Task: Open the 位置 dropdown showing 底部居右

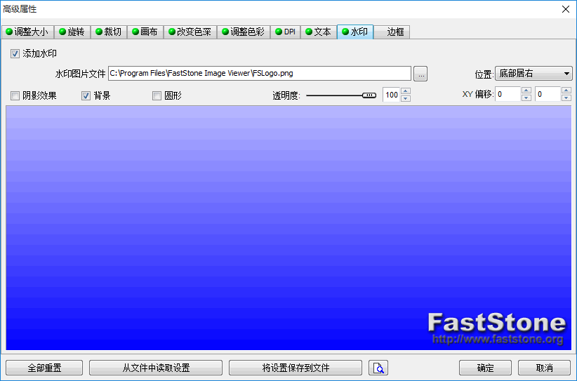Action: point(533,74)
